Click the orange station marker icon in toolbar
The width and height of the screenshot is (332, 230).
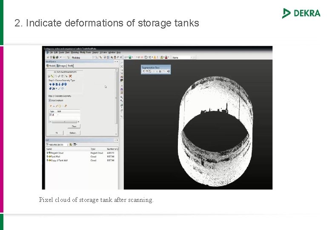155,57
